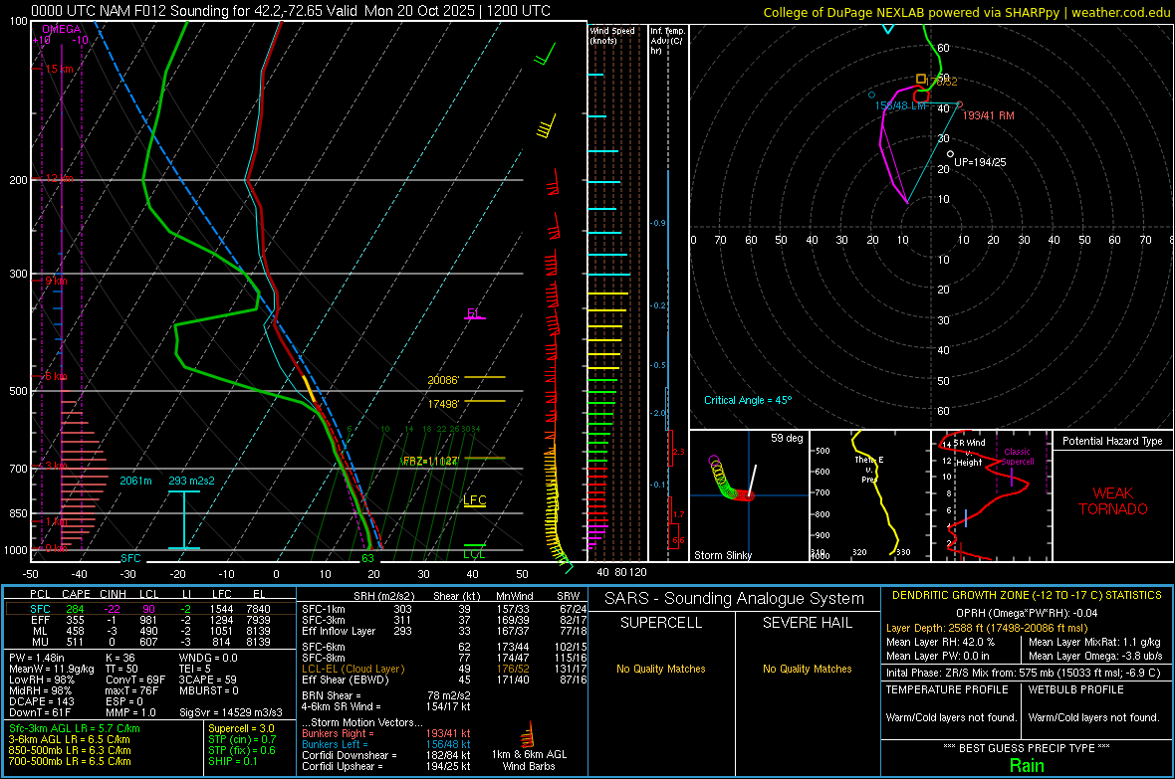Click the "Supercell = 3.0" composite value
Viewport: 1175px width, 779px height.
point(241,728)
